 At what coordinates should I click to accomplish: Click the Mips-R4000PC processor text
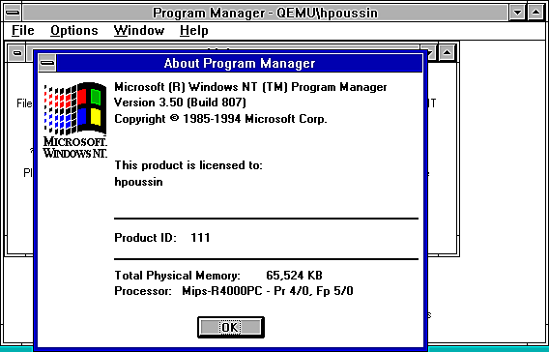pos(268,291)
